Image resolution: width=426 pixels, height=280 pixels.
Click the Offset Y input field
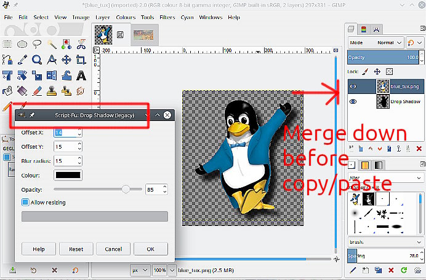(x=65, y=147)
